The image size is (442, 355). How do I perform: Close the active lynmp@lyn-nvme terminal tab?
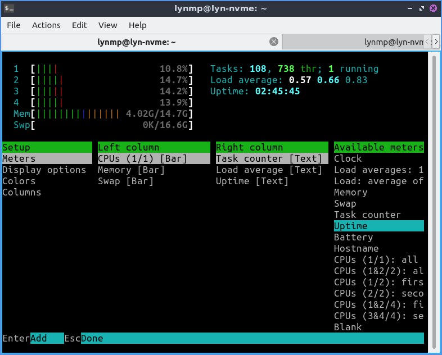[x=274, y=42]
